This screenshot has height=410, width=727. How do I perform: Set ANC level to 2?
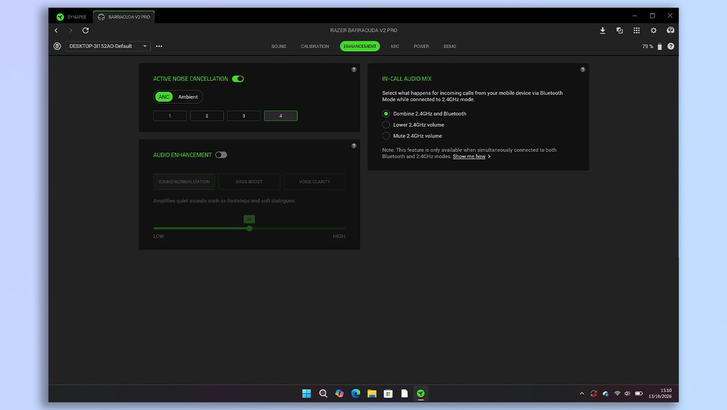(x=207, y=116)
